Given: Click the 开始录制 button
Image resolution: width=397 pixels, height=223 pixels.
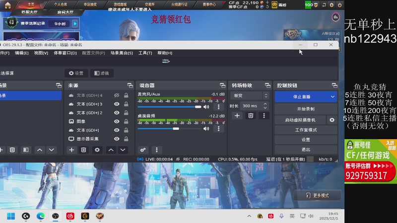Looking at the screenshot, I should click(x=306, y=109).
